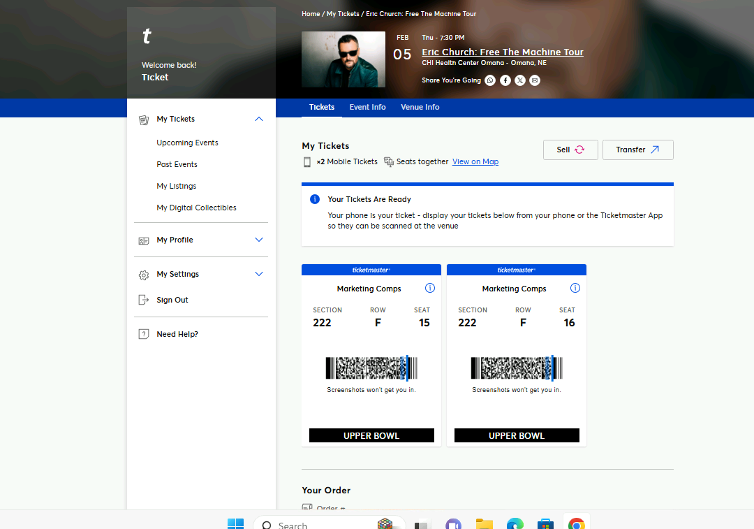Click the Sell button
Viewport: 754px width, 529px height.
570,150
